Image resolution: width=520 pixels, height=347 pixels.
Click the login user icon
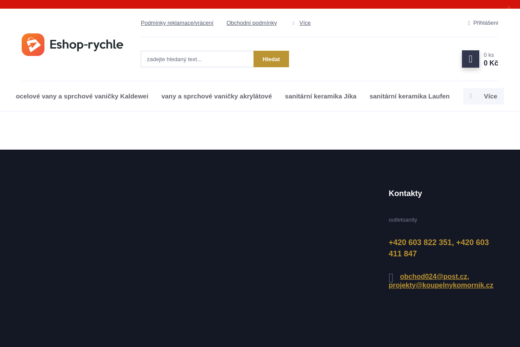(469, 23)
